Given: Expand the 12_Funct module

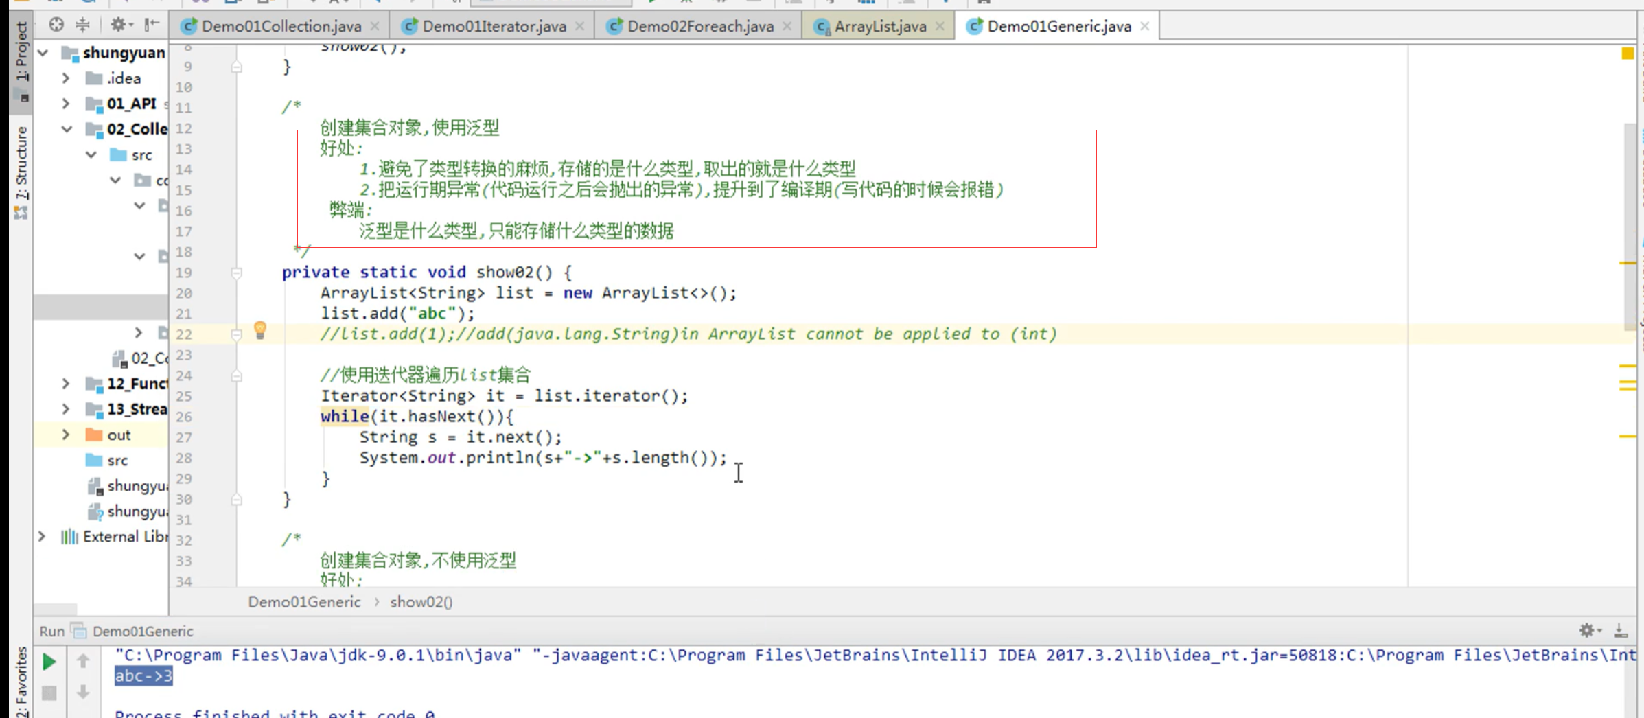Looking at the screenshot, I should click(66, 383).
